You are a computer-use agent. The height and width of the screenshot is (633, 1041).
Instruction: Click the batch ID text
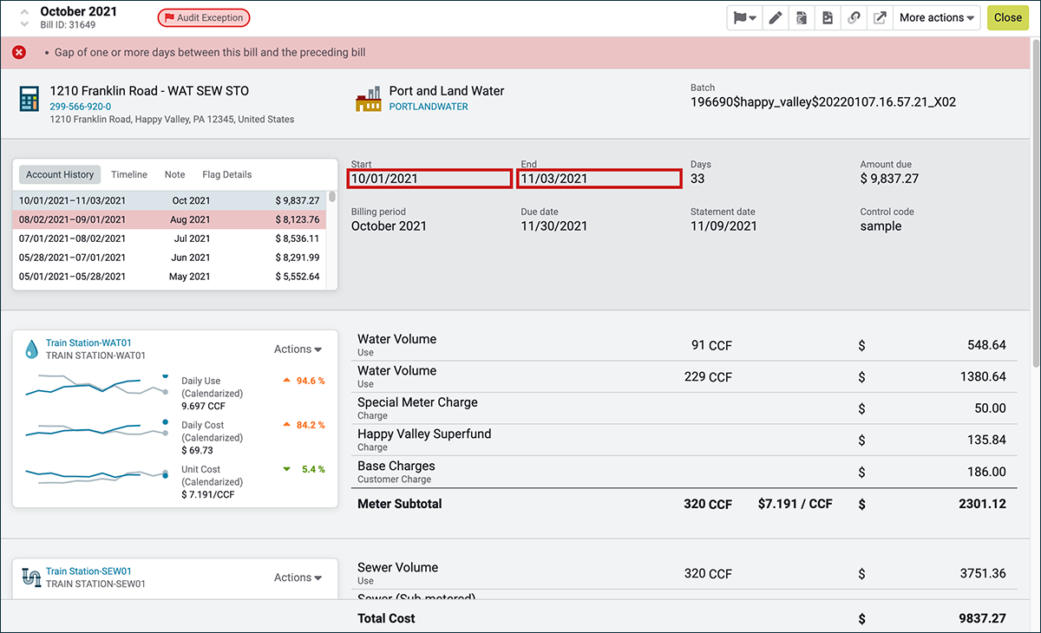coord(823,101)
